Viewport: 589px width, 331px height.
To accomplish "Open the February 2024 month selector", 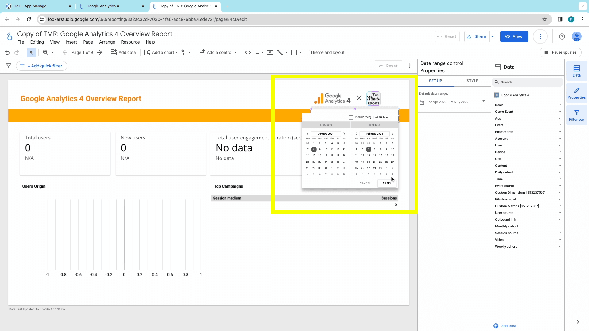I will pos(375,134).
